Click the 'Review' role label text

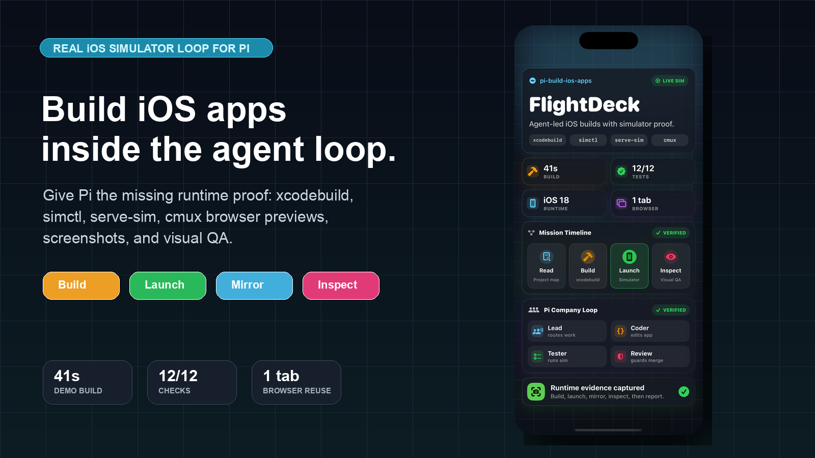click(x=641, y=354)
